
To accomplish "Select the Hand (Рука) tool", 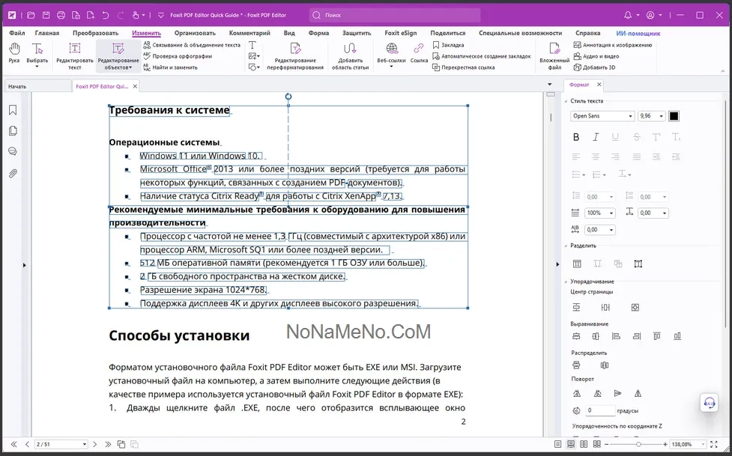I will 14,52.
